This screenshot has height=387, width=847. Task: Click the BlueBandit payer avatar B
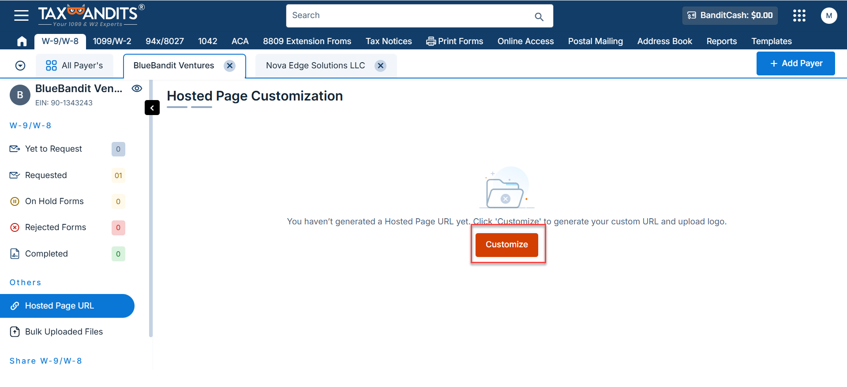pyautogui.click(x=20, y=95)
